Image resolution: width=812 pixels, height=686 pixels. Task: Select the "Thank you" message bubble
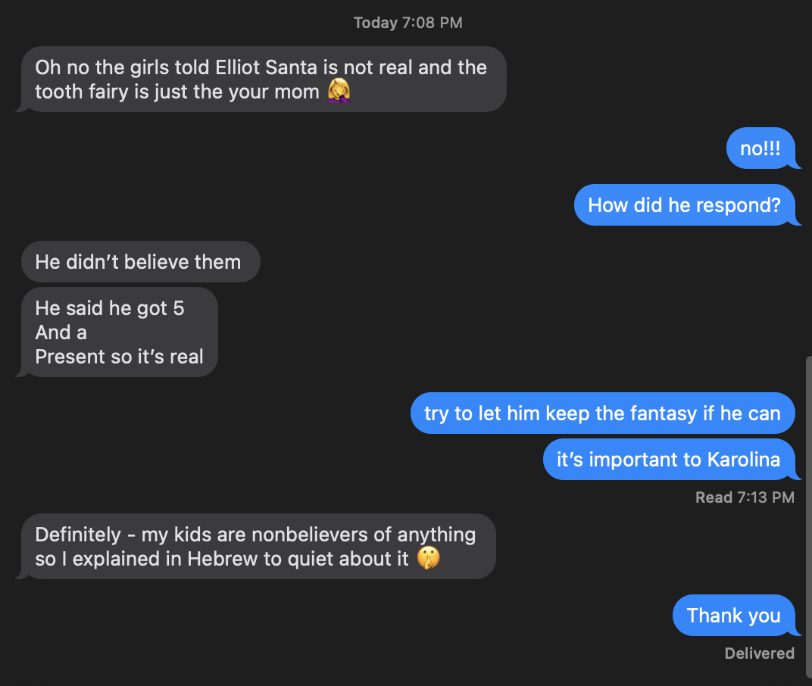732,616
